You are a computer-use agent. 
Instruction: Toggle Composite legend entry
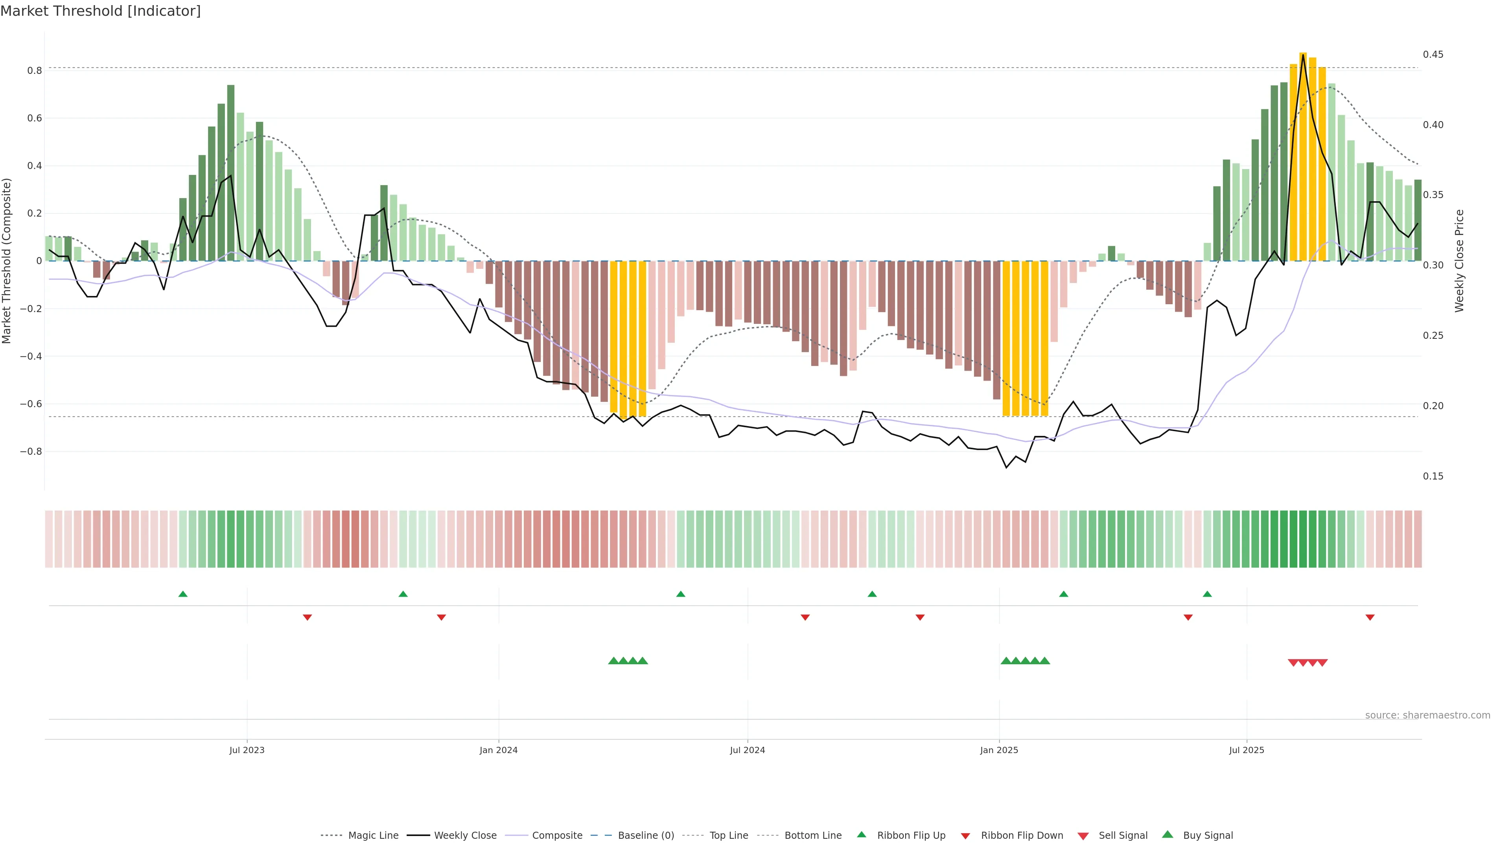(x=557, y=836)
